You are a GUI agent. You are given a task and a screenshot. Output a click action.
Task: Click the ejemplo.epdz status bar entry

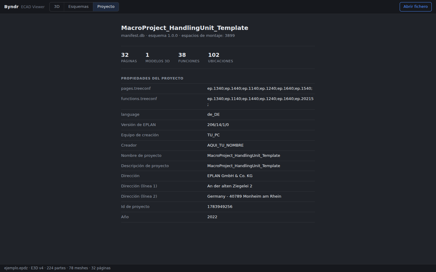[x=16, y=268]
